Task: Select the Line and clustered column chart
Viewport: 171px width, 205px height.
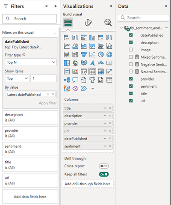Action: tap(109, 46)
